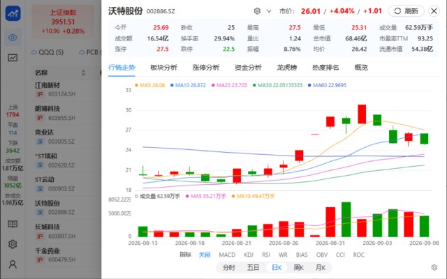Screen dimensions: 447x279
Task: Open the book icon in left sidebar
Action: tap(13, 224)
